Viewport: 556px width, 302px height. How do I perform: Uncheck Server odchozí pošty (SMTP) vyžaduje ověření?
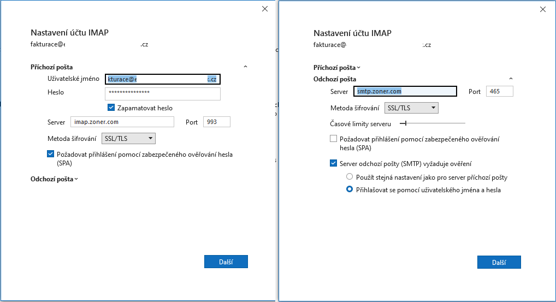(334, 163)
